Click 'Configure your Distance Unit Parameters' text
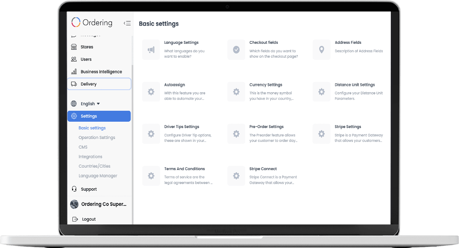The image size is (459, 248). (359, 96)
